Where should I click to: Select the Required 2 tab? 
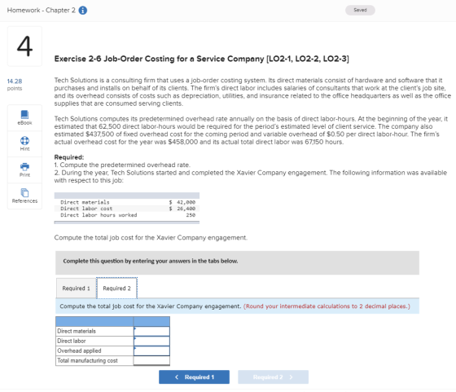click(117, 288)
